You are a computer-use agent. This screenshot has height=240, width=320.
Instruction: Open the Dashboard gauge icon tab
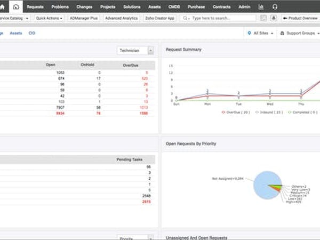[x=15, y=7]
